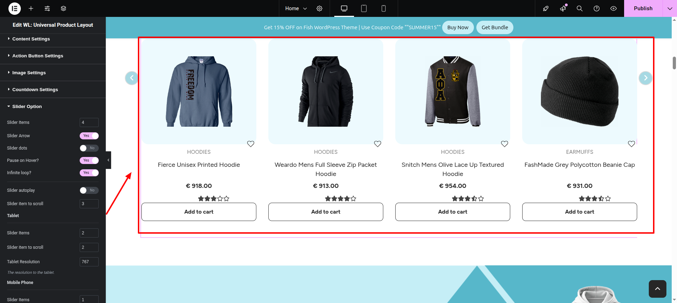Turn on Slider autoplay switch
This screenshot has height=303, width=677.
click(x=89, y=190)
